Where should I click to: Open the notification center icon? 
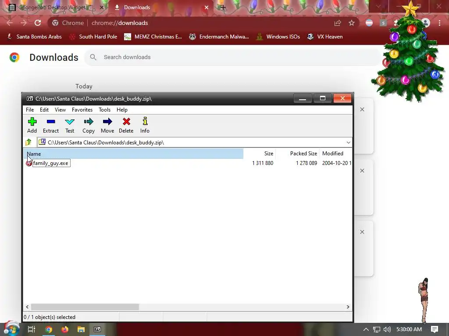[435, 329]
